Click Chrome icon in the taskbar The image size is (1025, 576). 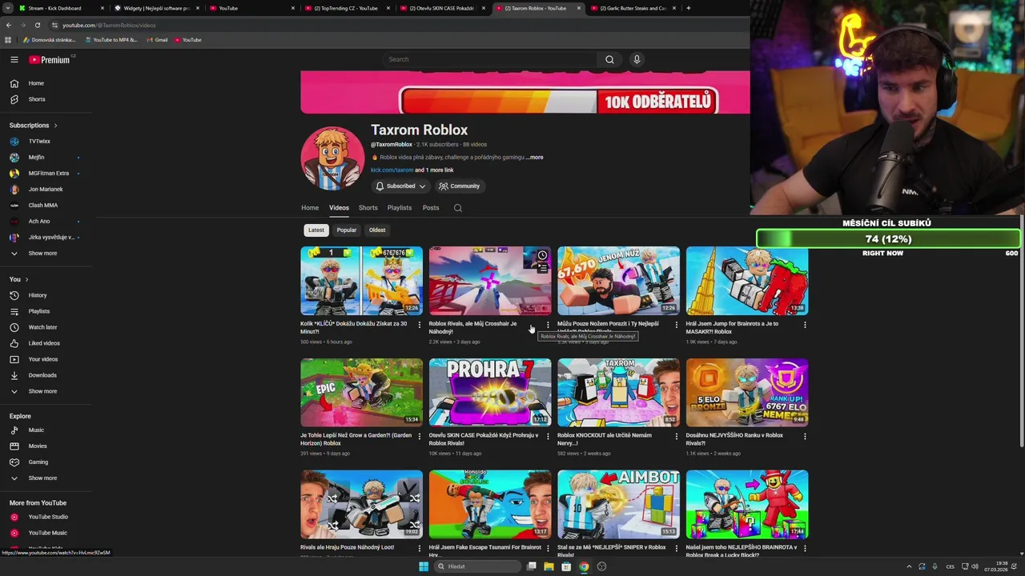pyautogui.click(x=584, y=566)
